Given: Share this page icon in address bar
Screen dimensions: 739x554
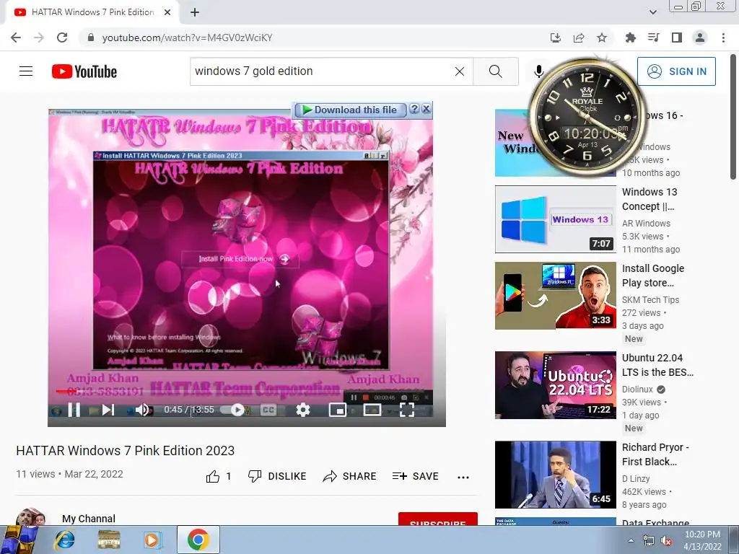Looking at the screenshot, I should [579, 38].
